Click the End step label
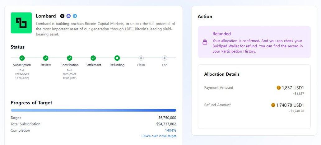 pyautogui.click(x=165, y=65)
